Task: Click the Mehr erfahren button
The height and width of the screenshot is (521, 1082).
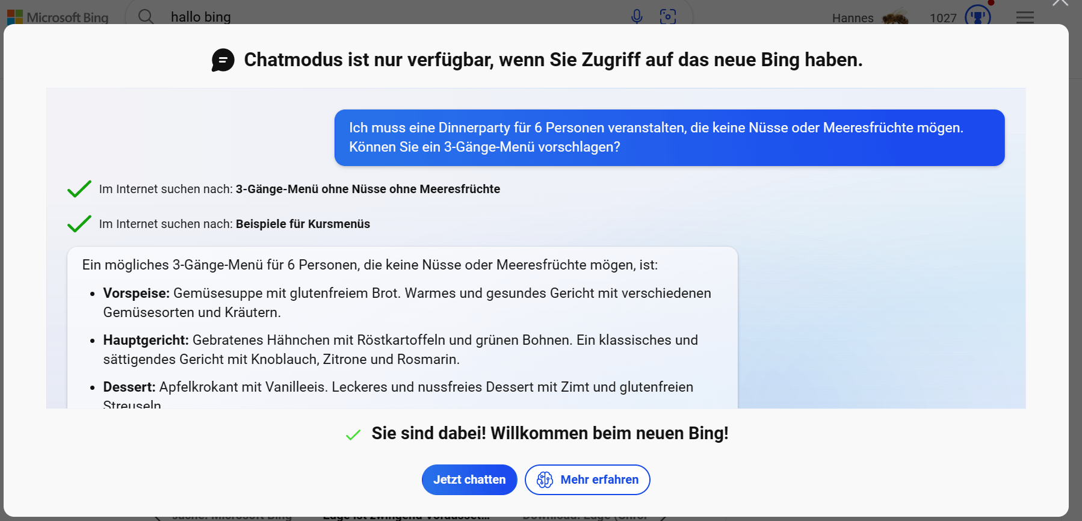Action: point(587,479)
